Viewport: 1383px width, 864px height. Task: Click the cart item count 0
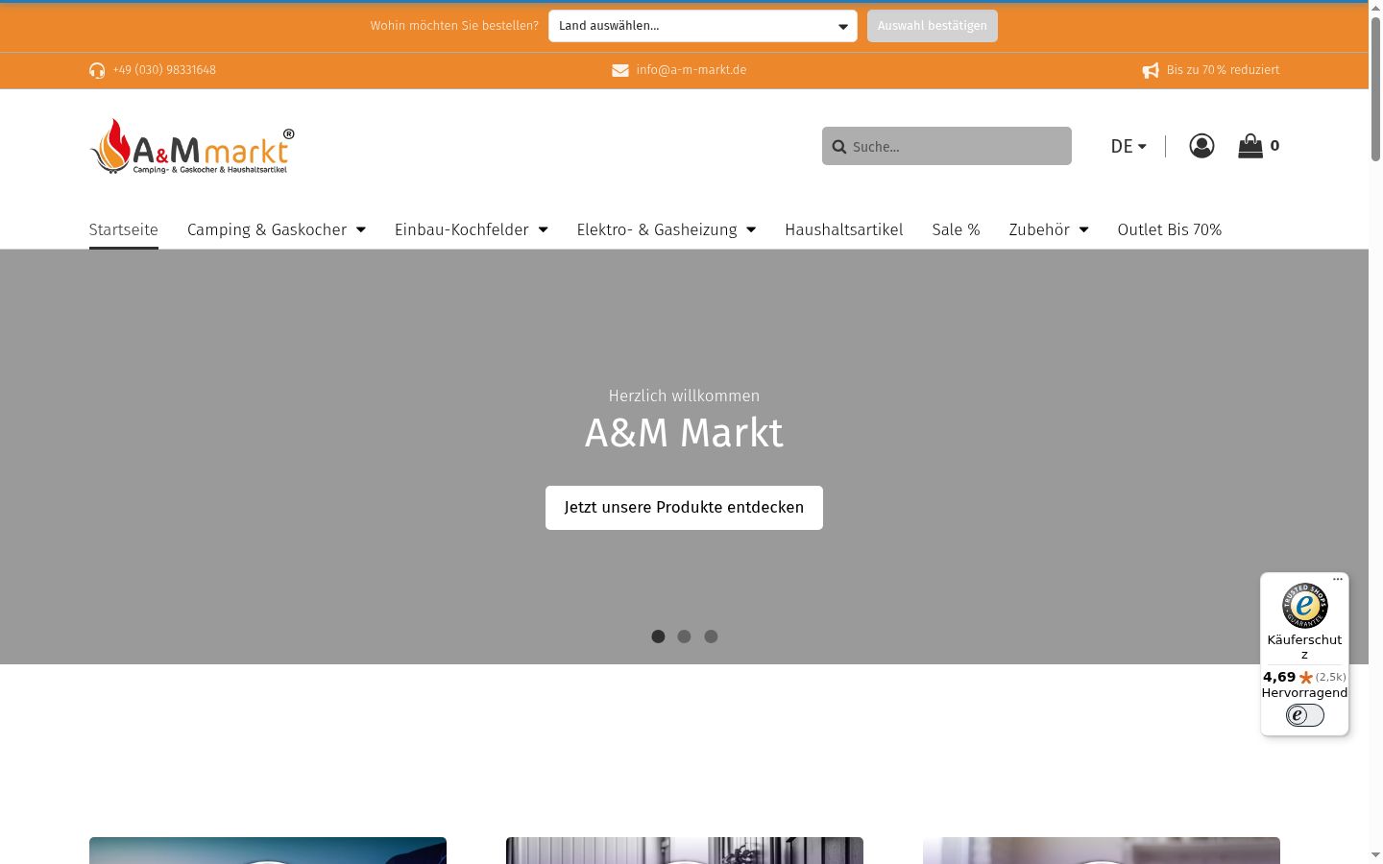pyautogui.click(x=1274, y=146)
